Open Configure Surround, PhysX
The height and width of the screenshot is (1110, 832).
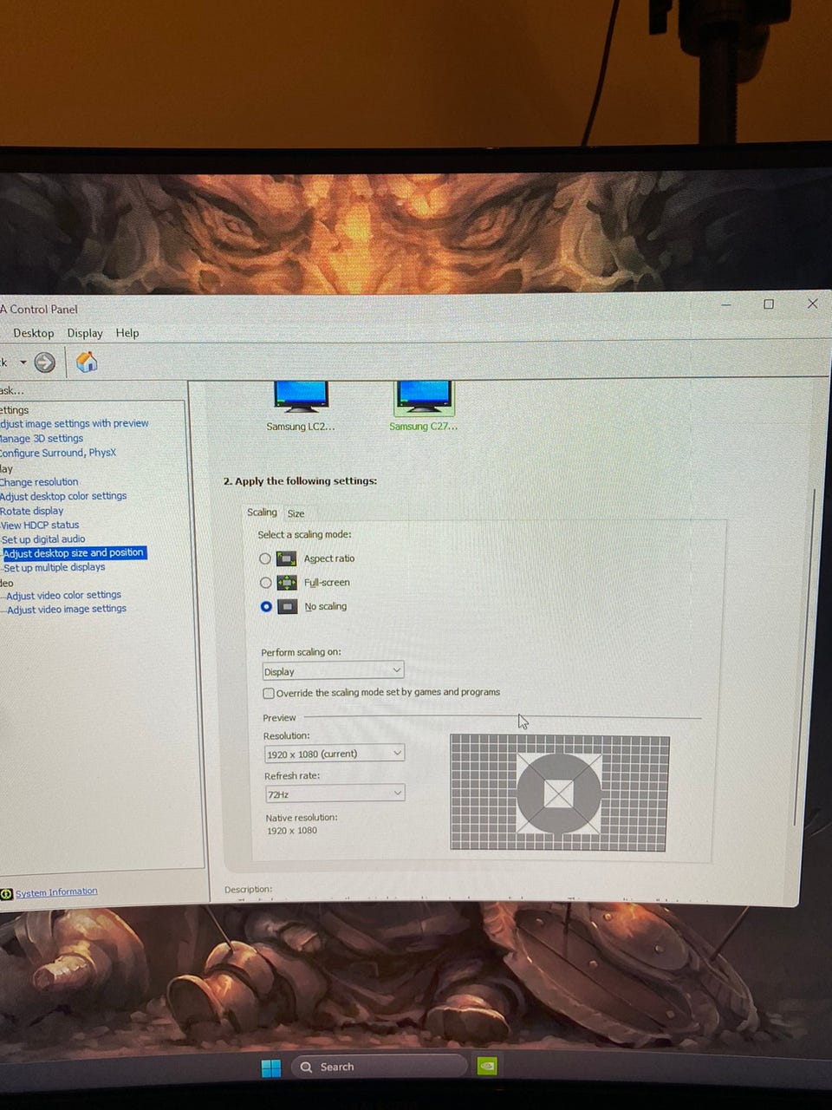57,453
